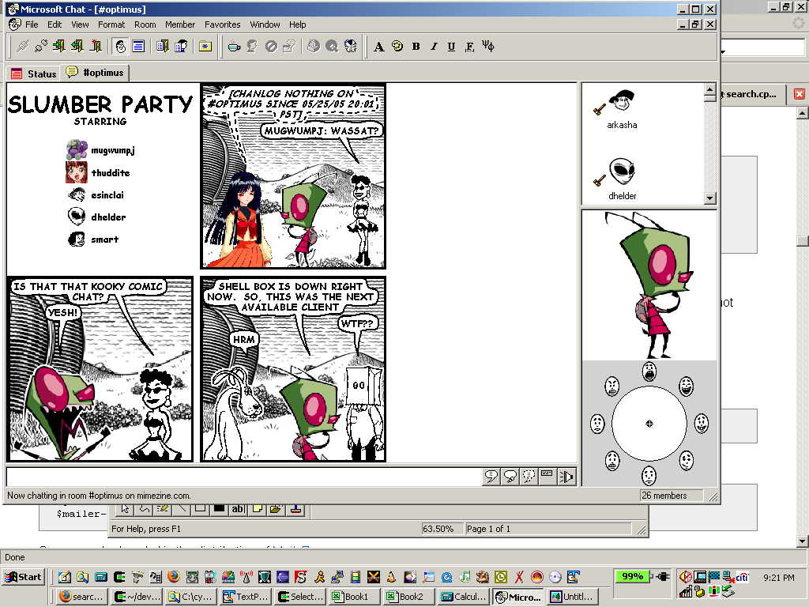This screenshot has height=607, width=809.
Task: Launch Firefox from the quick launch bar
Action: 174,576
